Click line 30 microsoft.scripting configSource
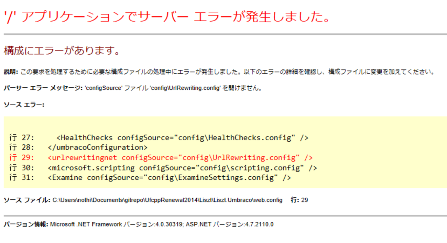The width and height of the screenshot is (447, 243). tap(163, 168)
